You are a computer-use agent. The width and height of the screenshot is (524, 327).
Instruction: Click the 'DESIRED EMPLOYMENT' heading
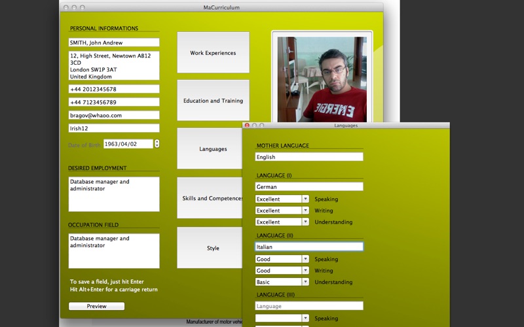(x=97, y=168)
